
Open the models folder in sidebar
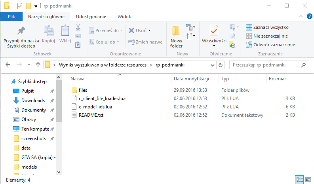coord(29,167)
